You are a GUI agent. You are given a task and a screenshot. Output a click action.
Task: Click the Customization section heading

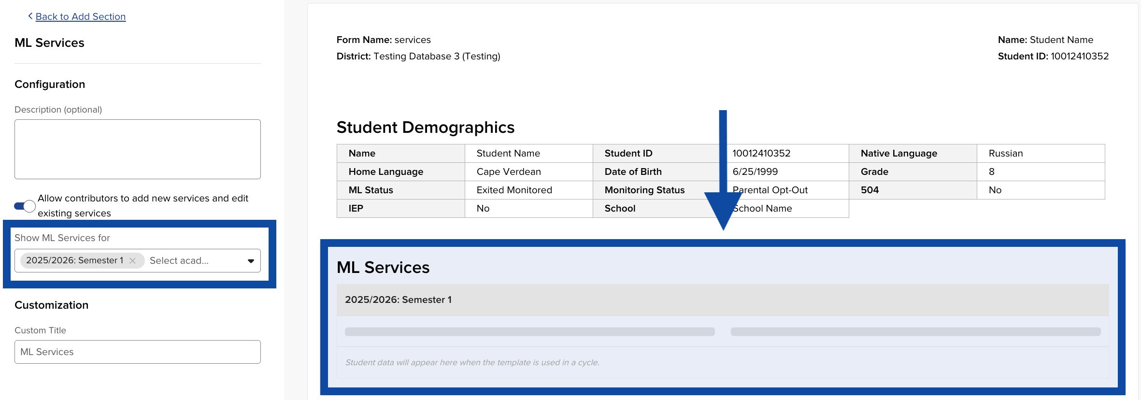(x=52, y=305)
